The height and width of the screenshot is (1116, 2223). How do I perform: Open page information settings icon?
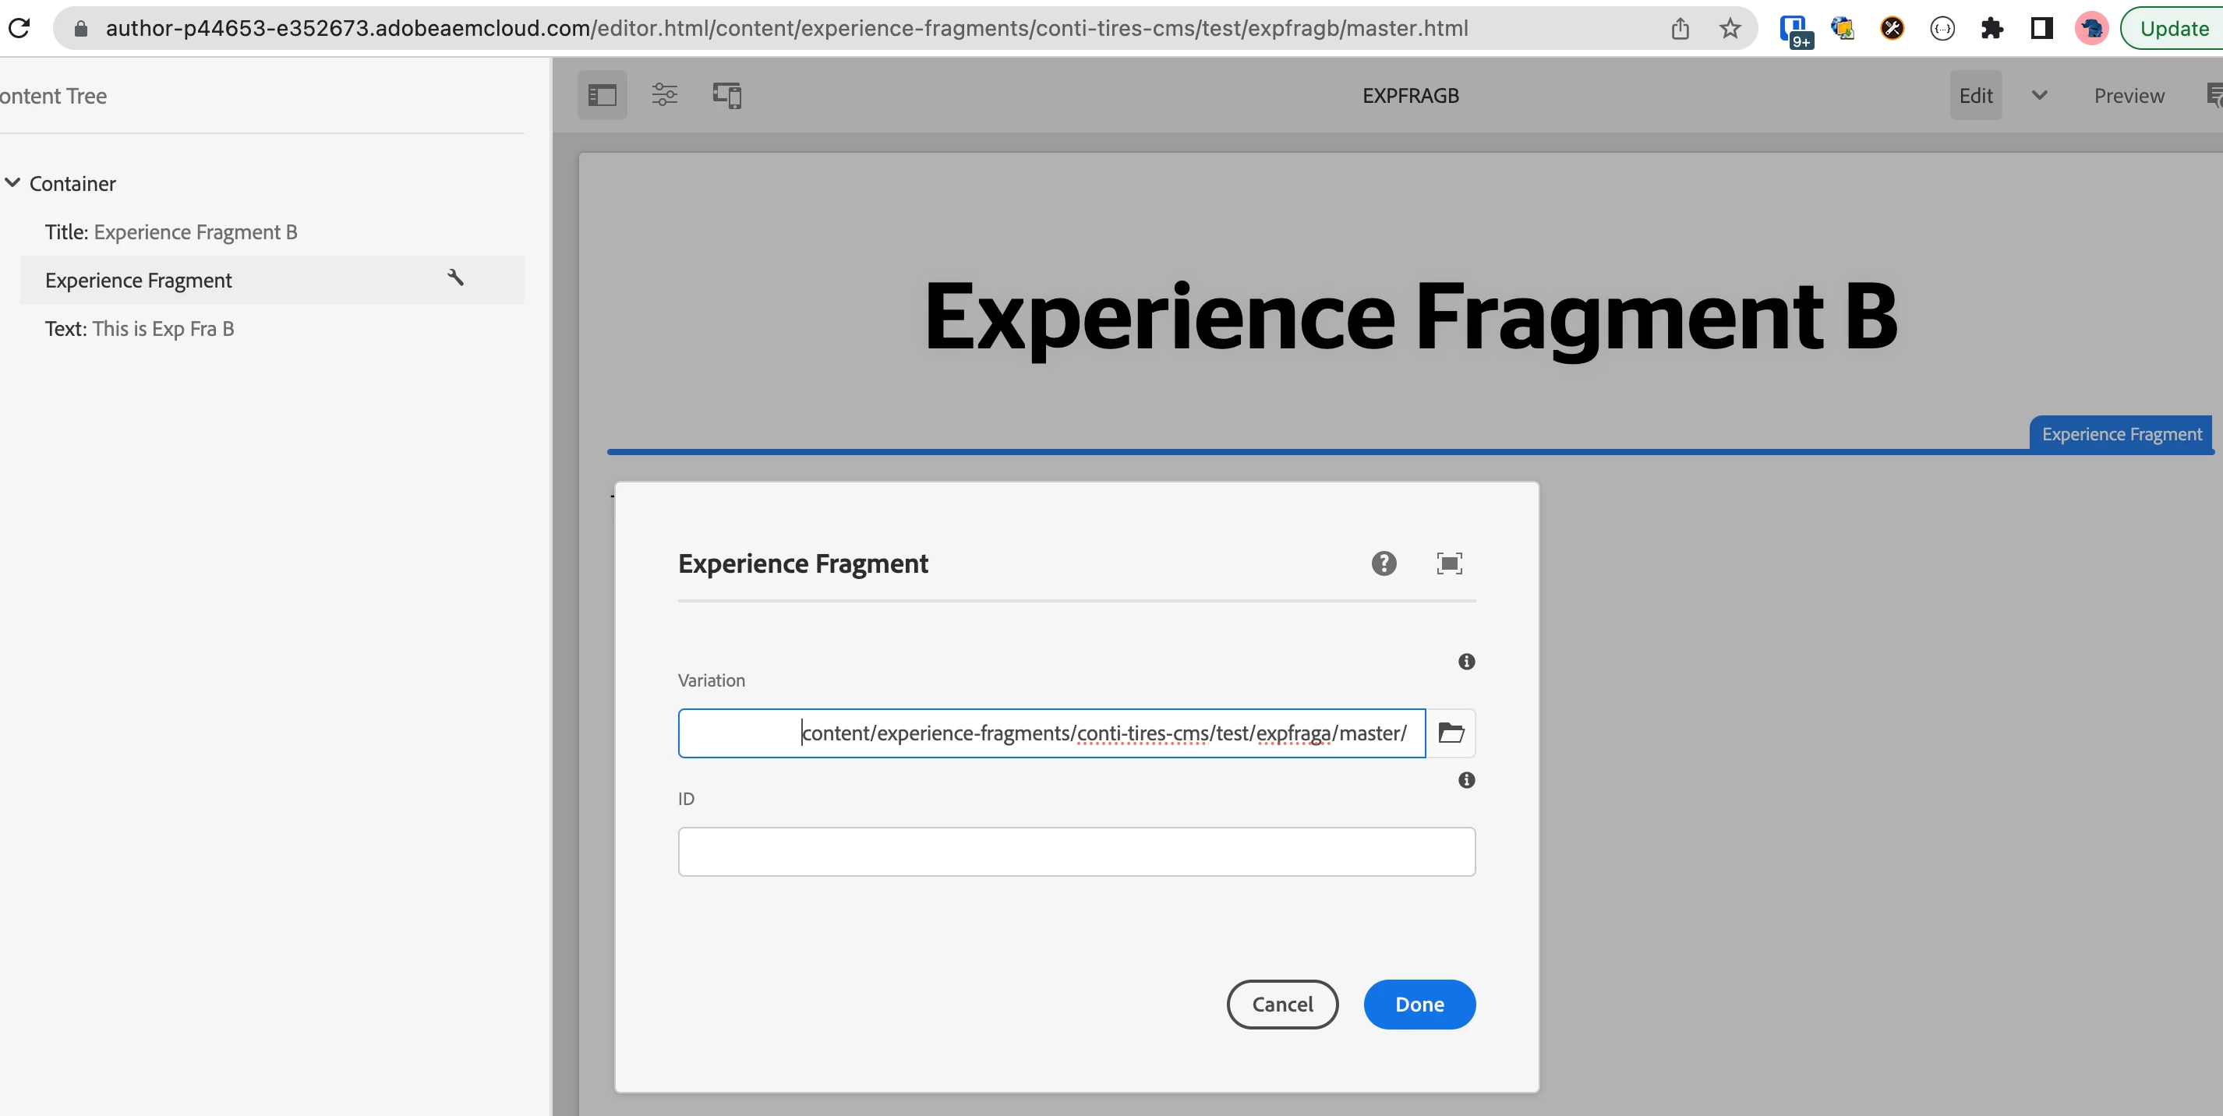663,95
